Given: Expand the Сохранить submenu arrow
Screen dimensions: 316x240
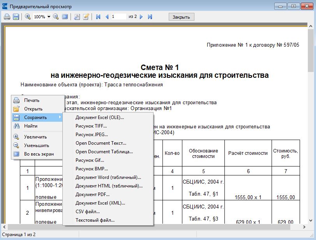Looking at the screenshot, I should (60, 117).
